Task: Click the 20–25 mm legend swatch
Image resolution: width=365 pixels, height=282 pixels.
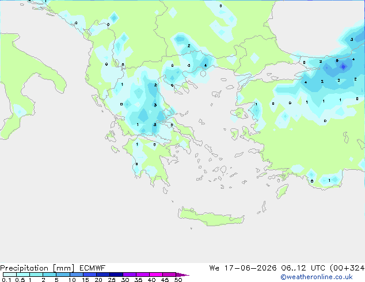Action: [x=103, y=275]
